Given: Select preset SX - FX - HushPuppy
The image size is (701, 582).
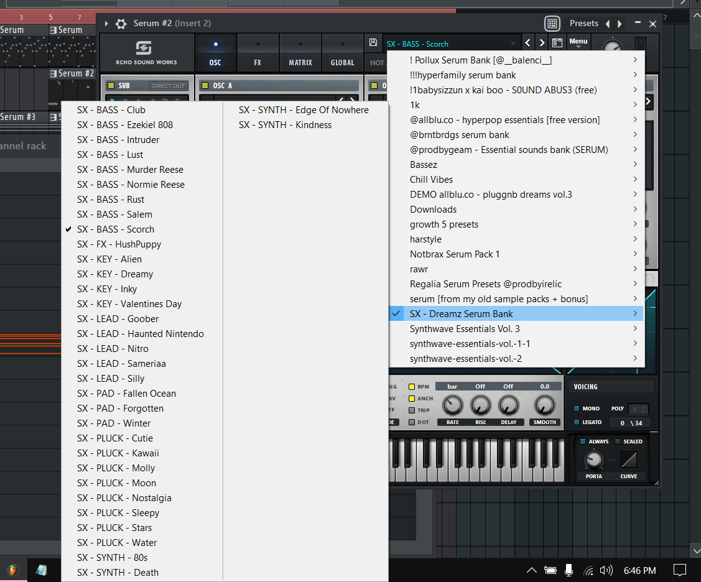Looking at the screenshot, I should (x=142, y=244).
